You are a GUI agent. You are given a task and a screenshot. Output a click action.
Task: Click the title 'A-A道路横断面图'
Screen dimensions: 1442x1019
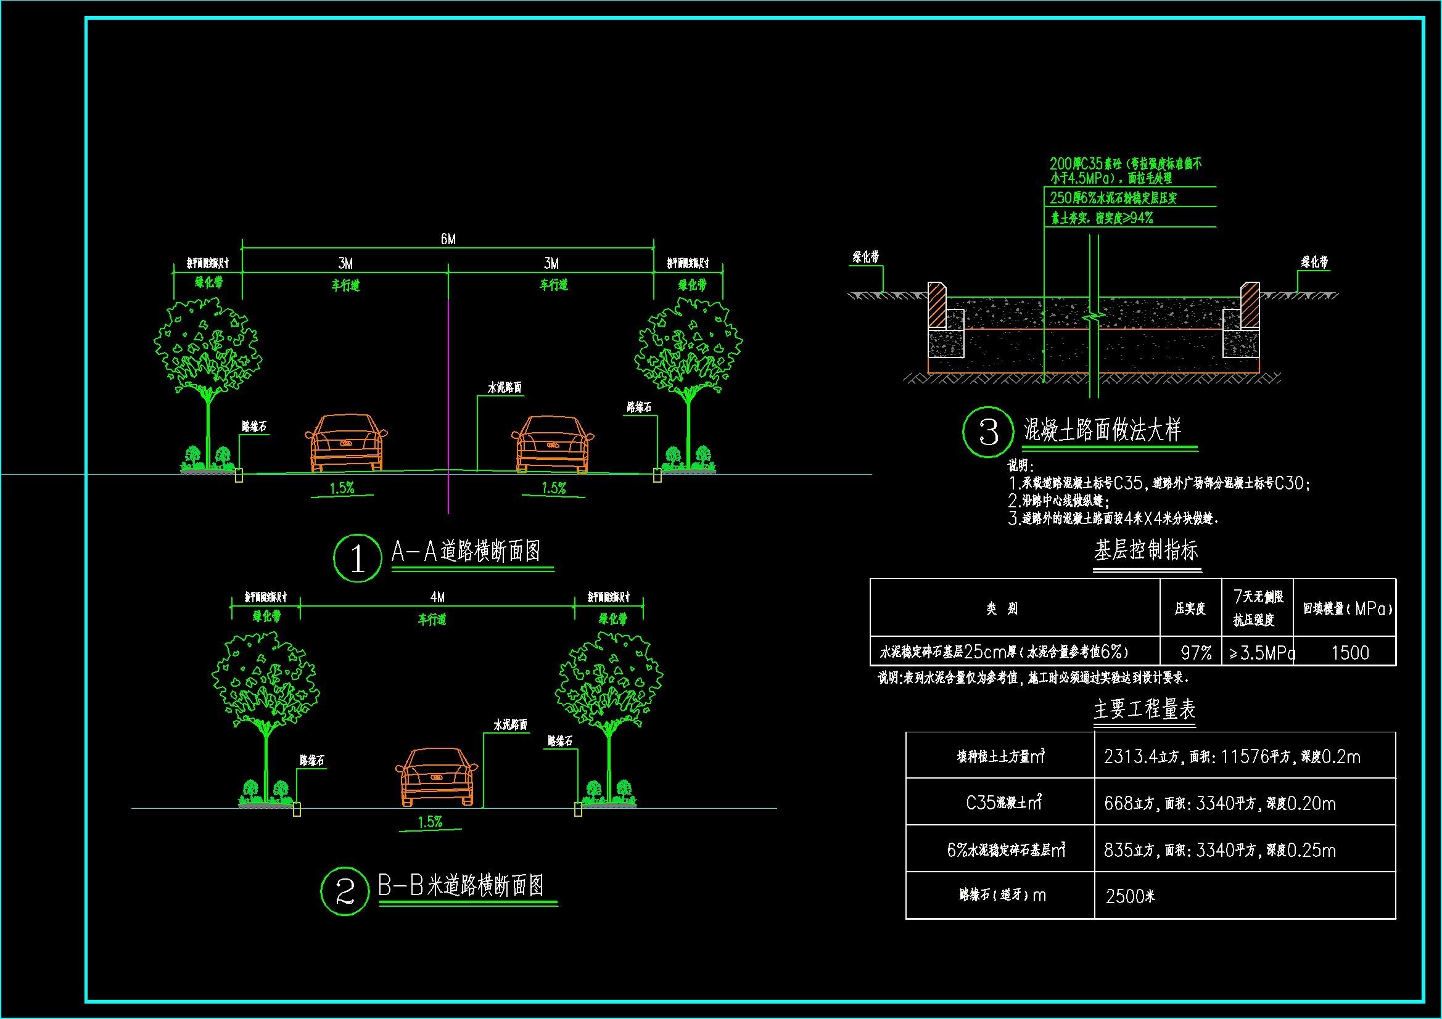pyautogui.click(x=466, y=551)
